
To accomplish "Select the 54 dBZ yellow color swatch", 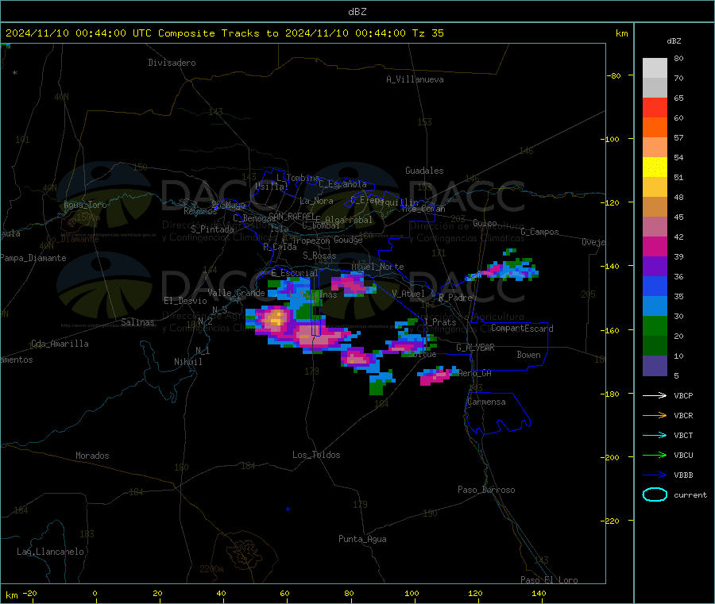I will pyautogui.click(x=655, y=167).
